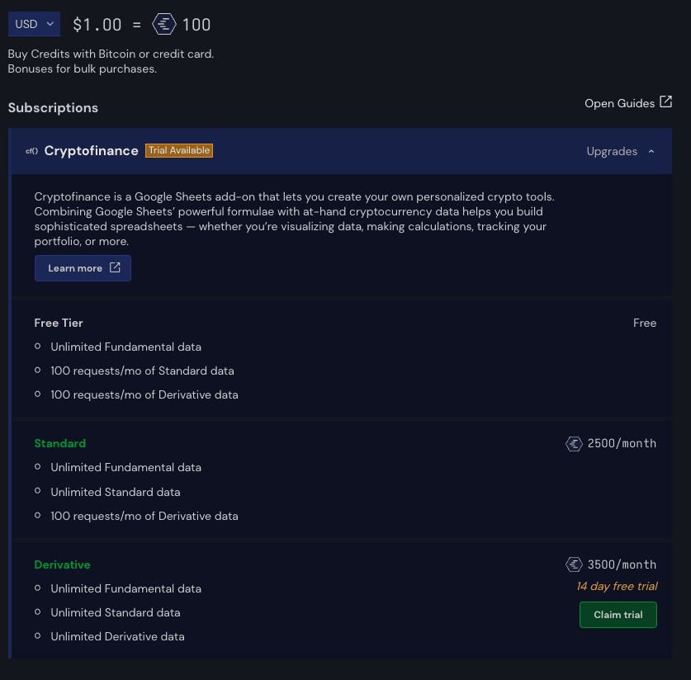This screenshot has height=680, width=691.
Task: Click the $1.00 exchange rate value
Action: [x=97, y=25]
